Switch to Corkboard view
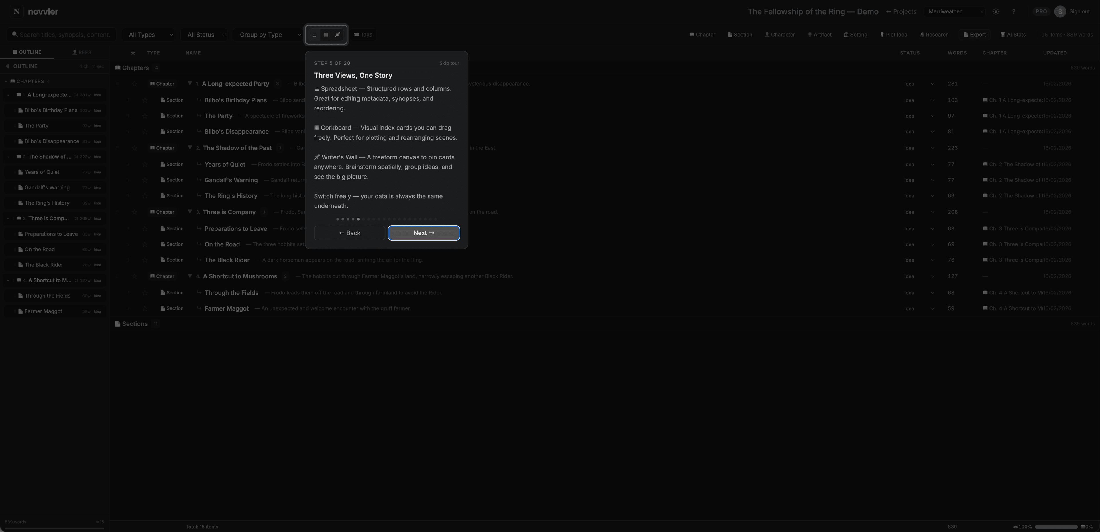The height and width of the screenshot is (532, 1100). pyautogui.click(x=326, y=35)
